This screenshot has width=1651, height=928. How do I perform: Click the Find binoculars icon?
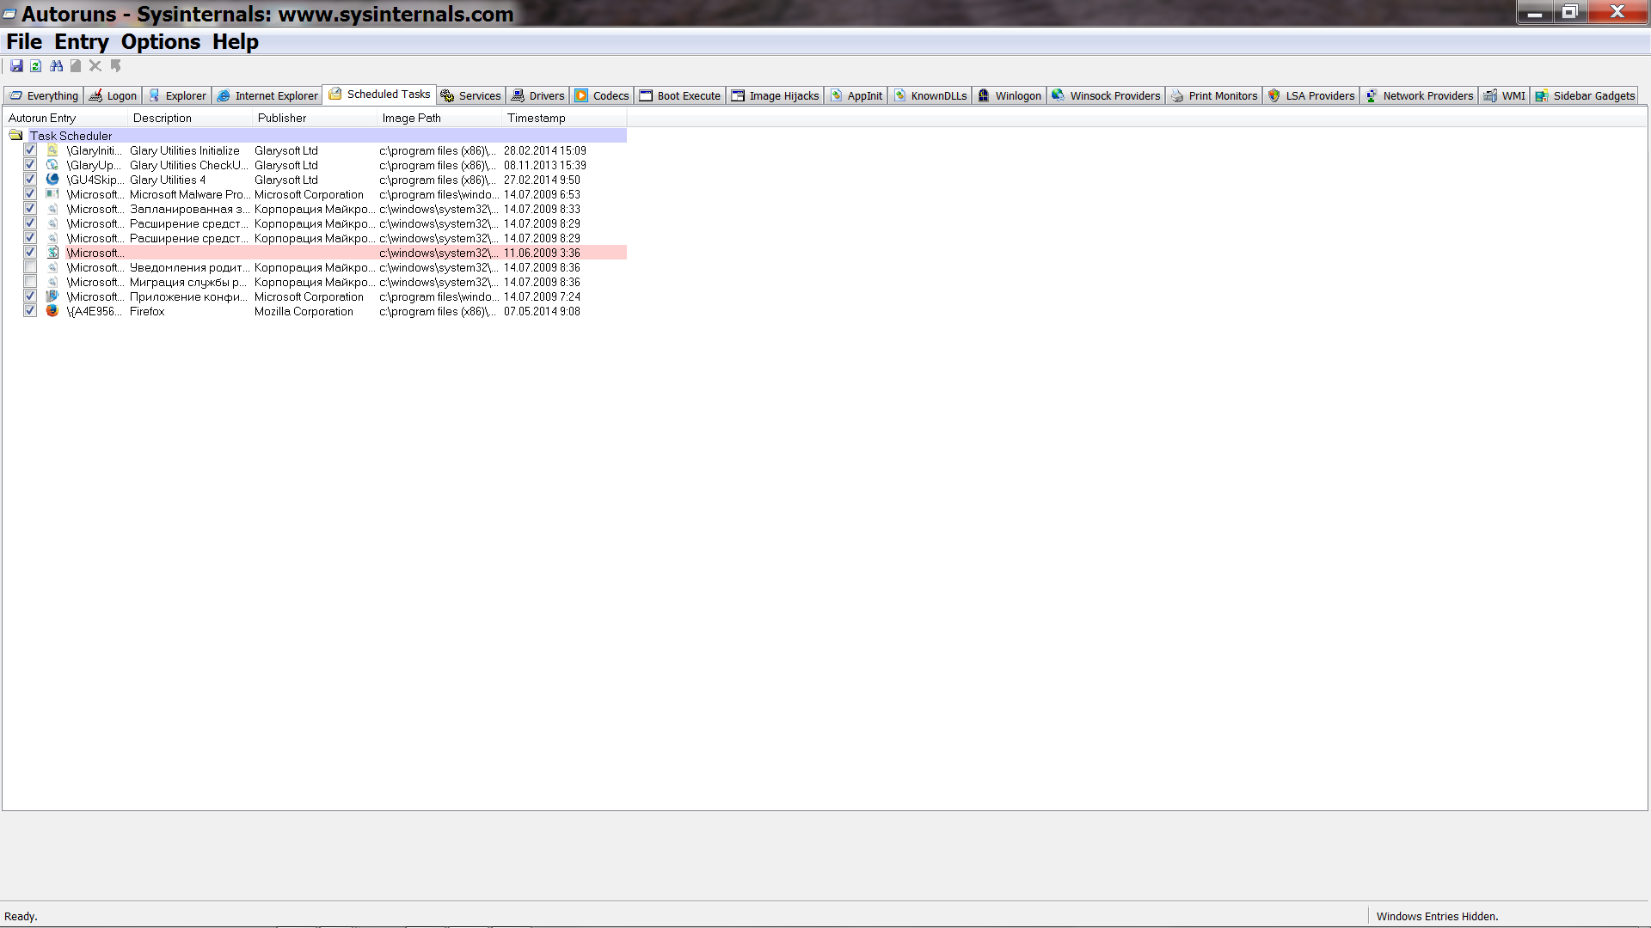tap(57, 66)
